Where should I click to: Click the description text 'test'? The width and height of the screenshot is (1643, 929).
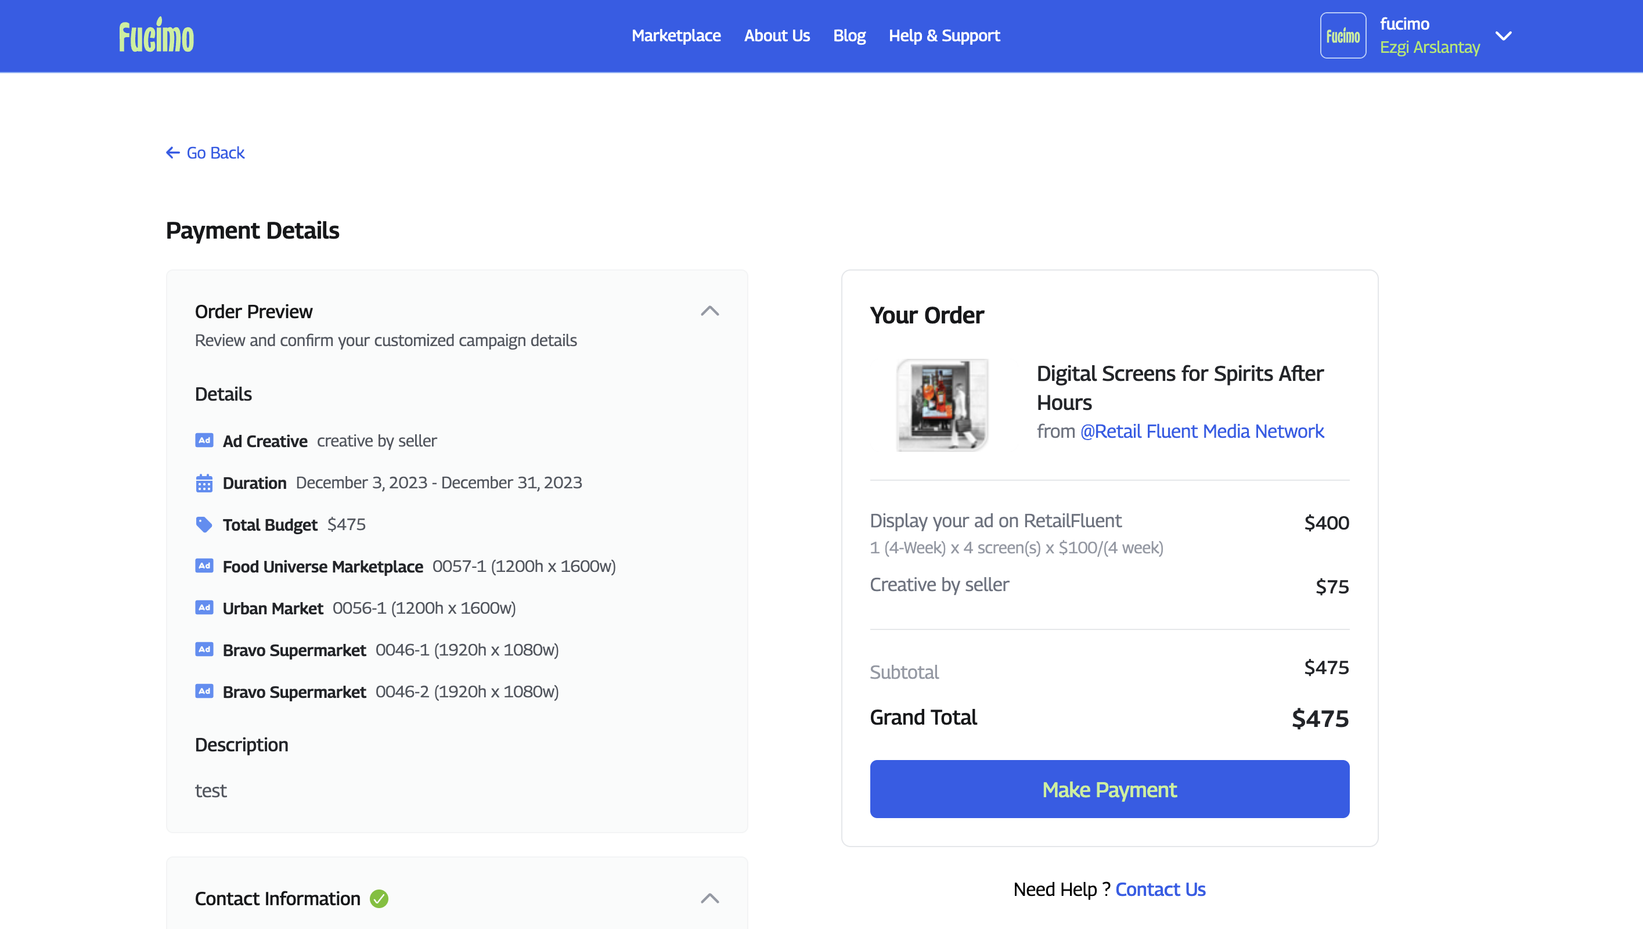pos(211,791)
